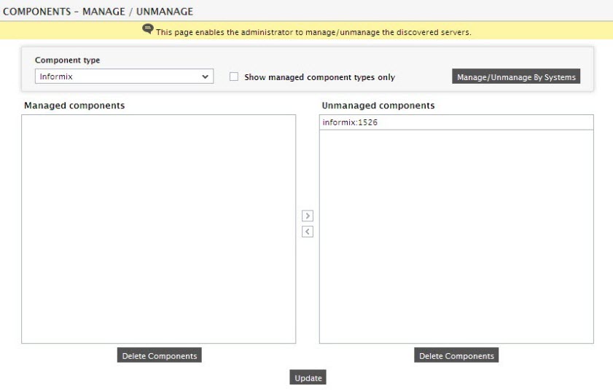Delete Components under the Unmanaged list
This screenshot has height=391, width=613.
tap(456, 355)
